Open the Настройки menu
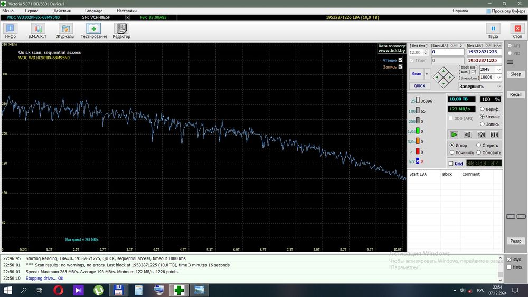 (x=127, y=11)
